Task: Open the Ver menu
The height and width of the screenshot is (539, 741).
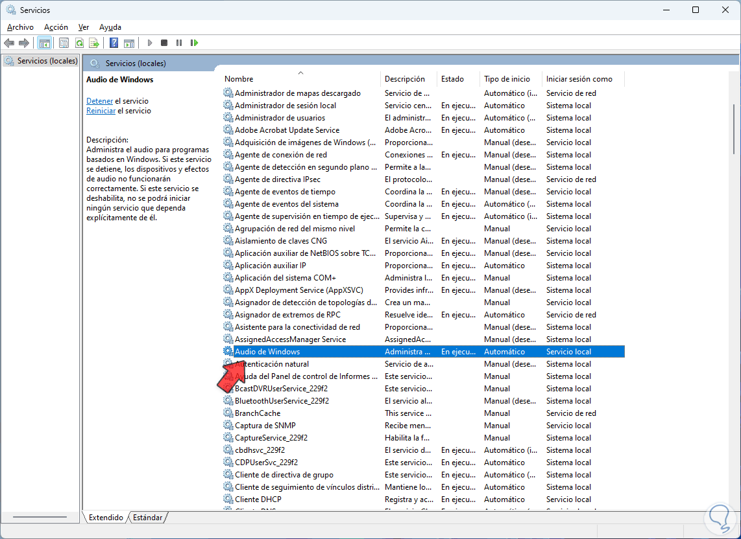Action: coord(84,27)
